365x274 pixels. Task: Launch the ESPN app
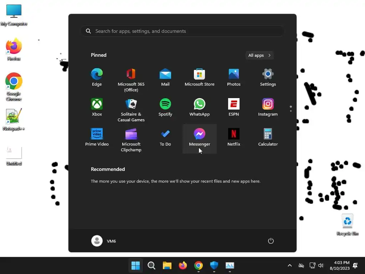234,107
